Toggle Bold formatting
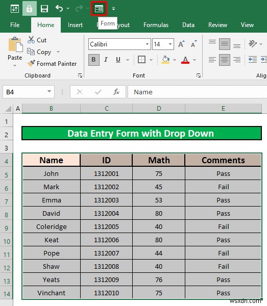The height and width of the screenshot is (306, 267). pos(94,60)
